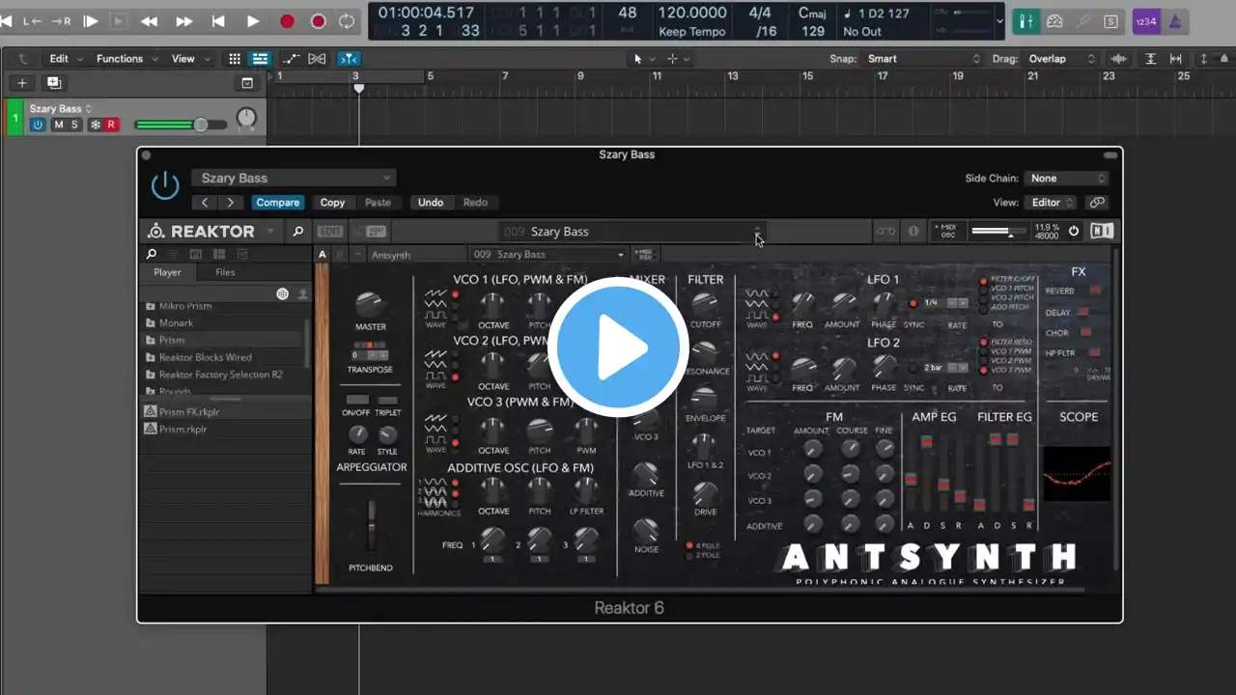Screen dimensions: 1236x695
Task: Toggle power on the Szary Bass track
Action: tap(38, 125)
